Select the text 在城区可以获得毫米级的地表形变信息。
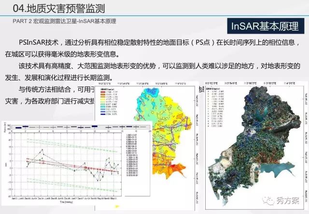309x214 pixels. (x=62, y=54)
